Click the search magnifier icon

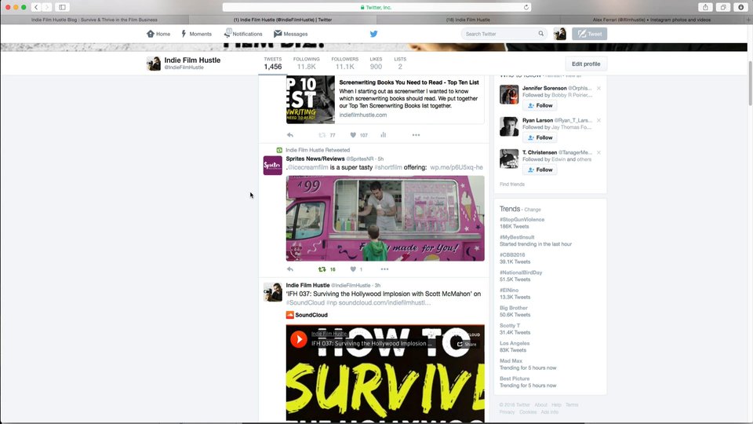tap(540, 34)
